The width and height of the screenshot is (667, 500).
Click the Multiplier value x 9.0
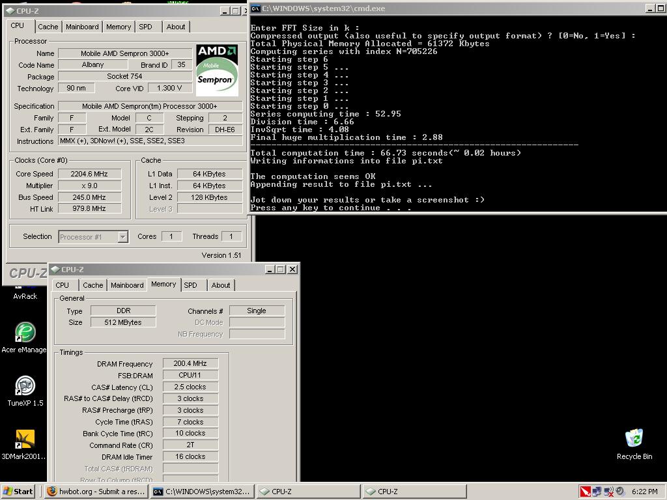(89, 186)
